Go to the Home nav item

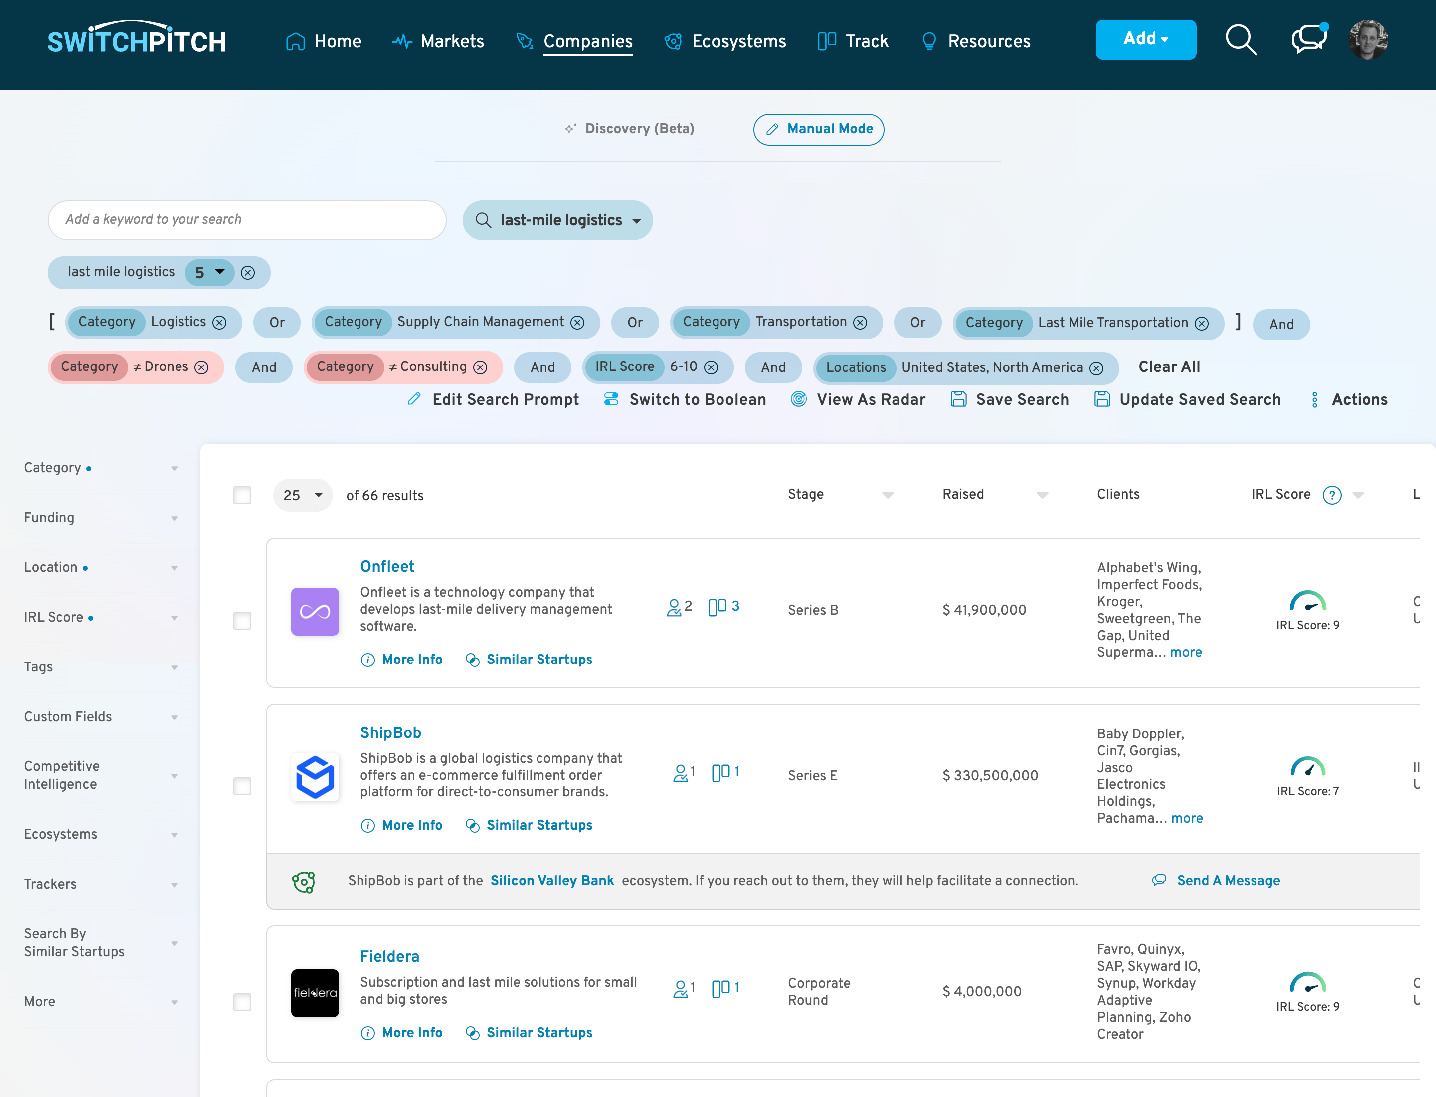click(x=323, y=41)
